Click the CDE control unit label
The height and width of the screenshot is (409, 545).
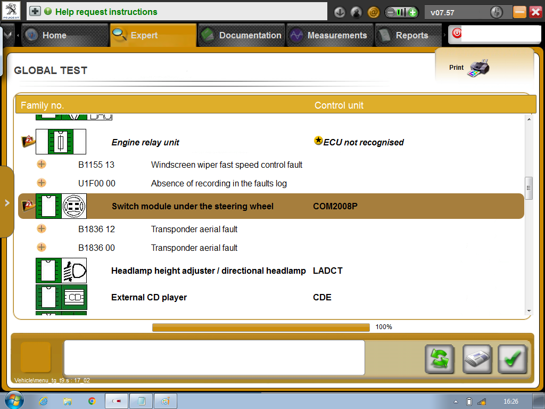tap(322, 297)
